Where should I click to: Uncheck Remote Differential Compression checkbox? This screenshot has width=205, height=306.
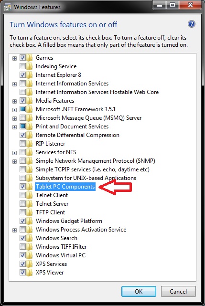tap(22, 135)
